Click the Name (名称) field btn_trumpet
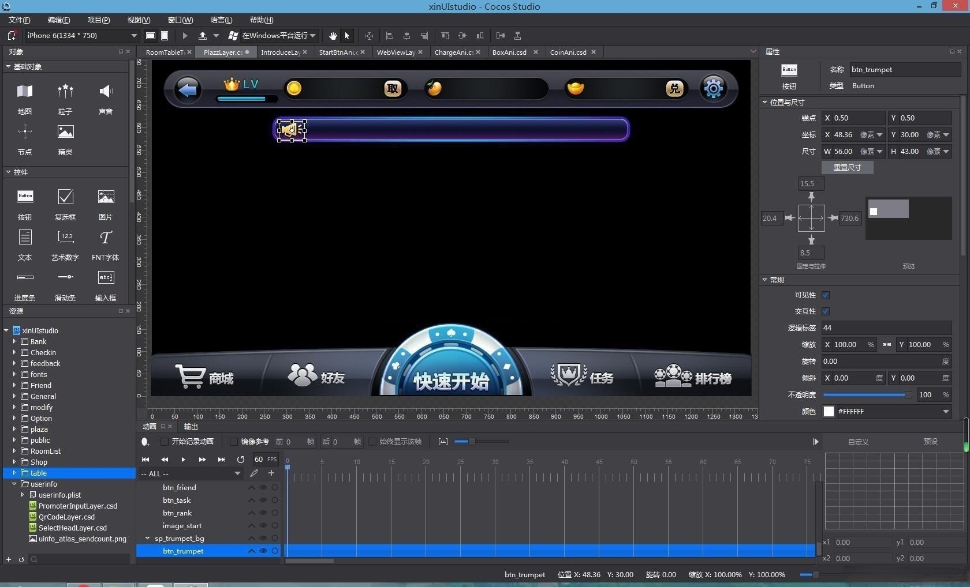The height and width of the screenshot is (587, 970). click(x=905, y=70)
